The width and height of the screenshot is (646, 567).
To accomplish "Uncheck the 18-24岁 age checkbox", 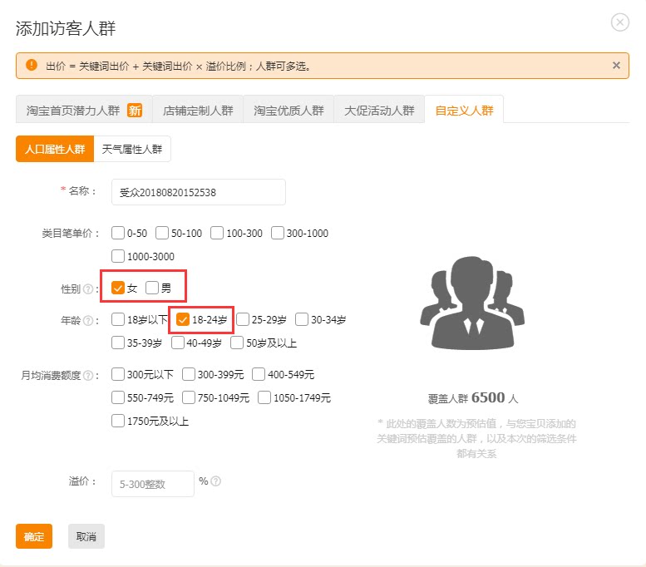I will click(x=183, y=319).
